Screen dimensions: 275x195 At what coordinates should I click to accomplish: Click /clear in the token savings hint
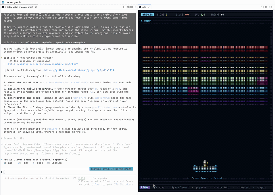(x=97, y=184)
